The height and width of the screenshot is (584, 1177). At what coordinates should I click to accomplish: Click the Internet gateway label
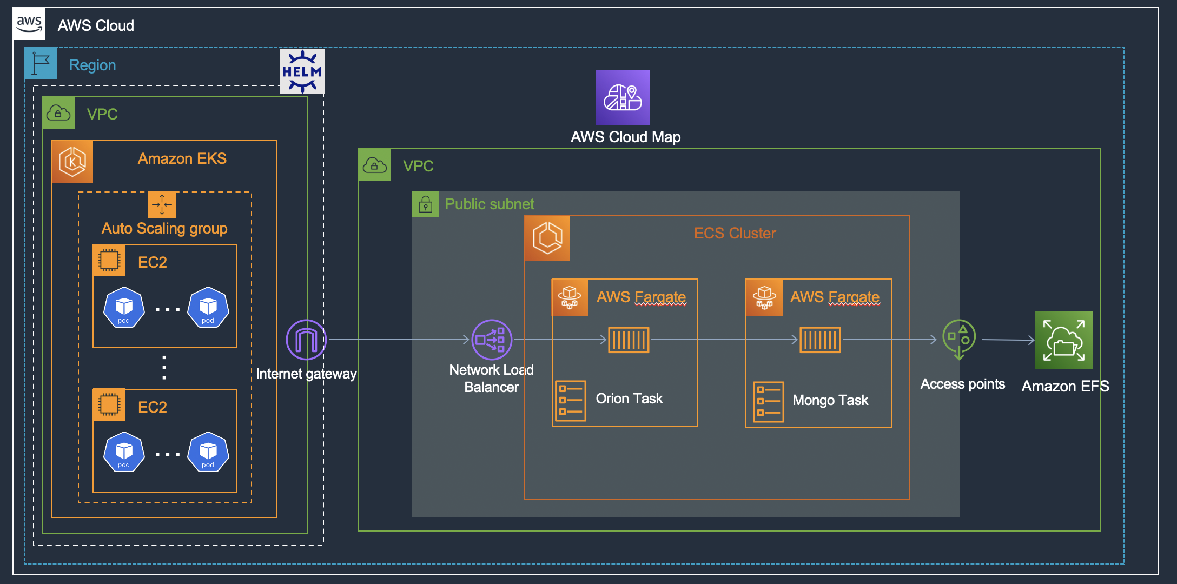pos(306,374)
